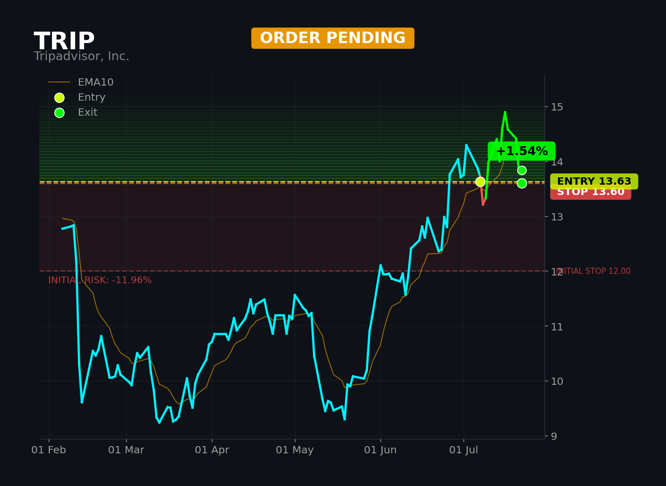Click the 14 price axis label
The image size is (666, 486).
tap(557, 162)
